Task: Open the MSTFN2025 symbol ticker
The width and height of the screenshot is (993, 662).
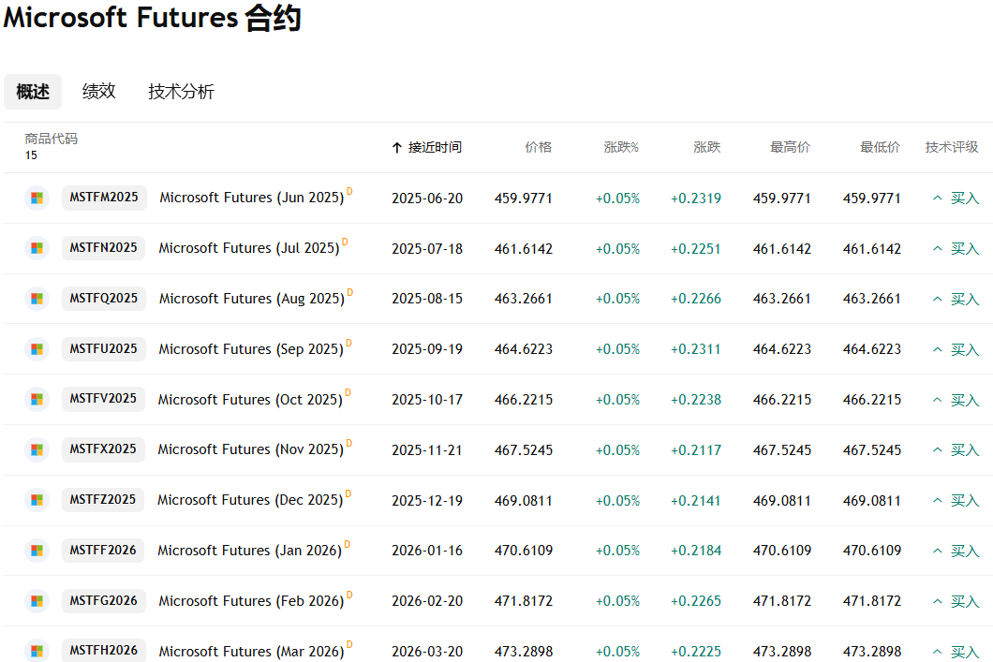Action: (x=104, y=248)
